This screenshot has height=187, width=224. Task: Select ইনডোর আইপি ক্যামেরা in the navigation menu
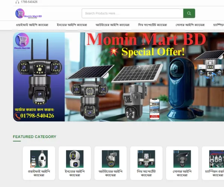tap(72, 25)
